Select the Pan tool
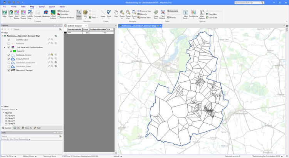 pyautogui.click(x=116, y=14)
